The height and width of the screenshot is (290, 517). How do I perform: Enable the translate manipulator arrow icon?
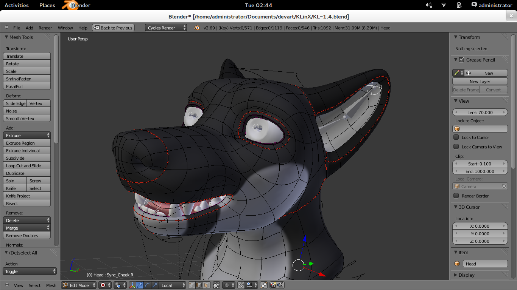(140, 285)
